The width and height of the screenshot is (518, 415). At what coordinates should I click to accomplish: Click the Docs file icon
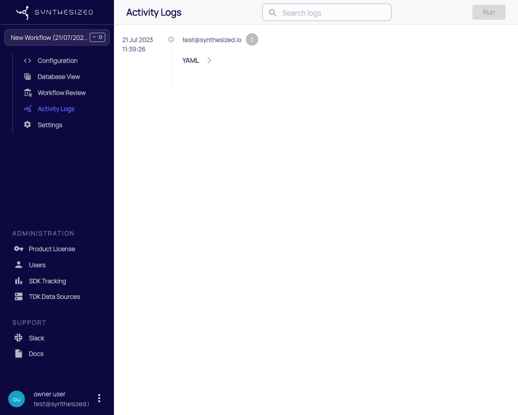point(19,354)
